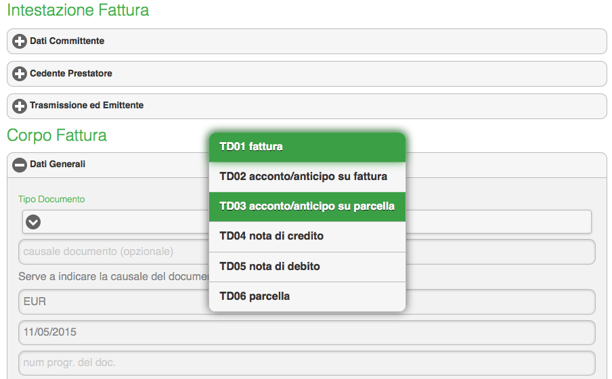Click the plus icon beside Trasmissione ed Emittente
Viewport: 612px width, 379px height.
(x=20, y=106)
